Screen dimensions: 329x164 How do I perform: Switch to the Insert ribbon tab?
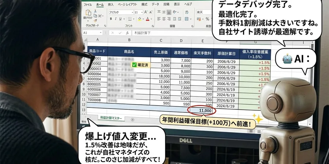pyautogui.click(x=110, y=4)
